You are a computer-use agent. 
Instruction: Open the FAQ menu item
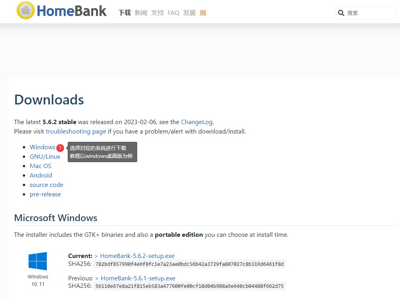click(x=173, y=13)
